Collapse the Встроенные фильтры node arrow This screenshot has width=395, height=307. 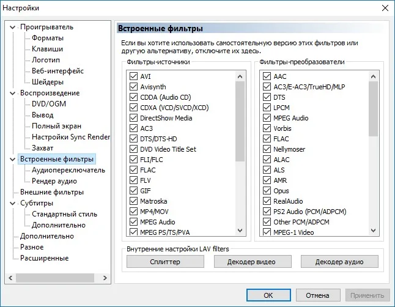12,159
